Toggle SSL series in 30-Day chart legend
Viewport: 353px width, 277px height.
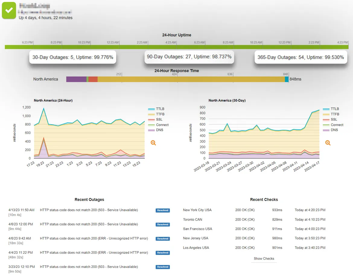pyautogui.click(x=330, y=119)
